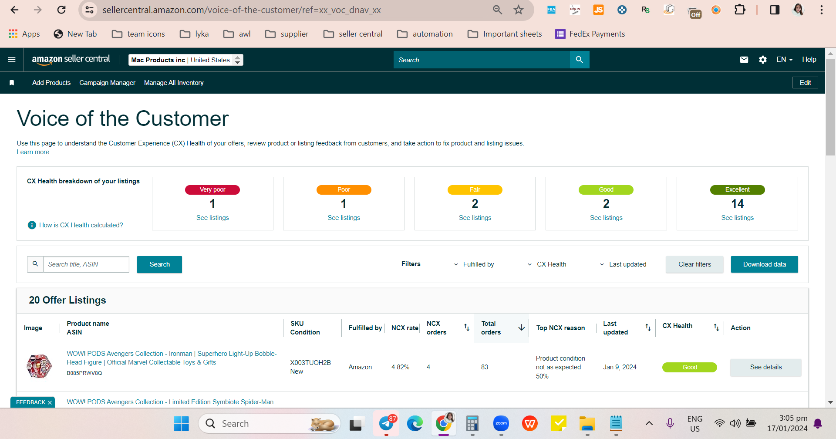Click See details for Ironman listing

pyautogui.click(x=766, y=367)
